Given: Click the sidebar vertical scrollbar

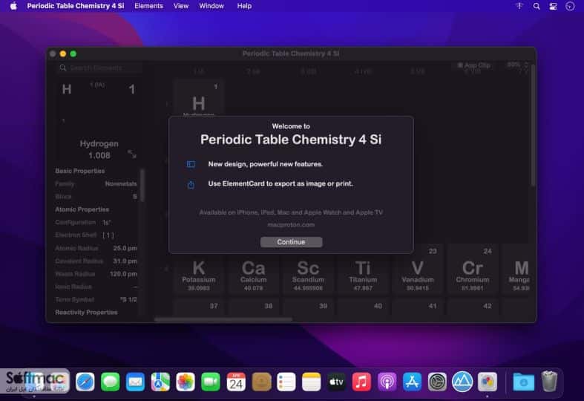Looking at the screenshot, I should [142, 185].
